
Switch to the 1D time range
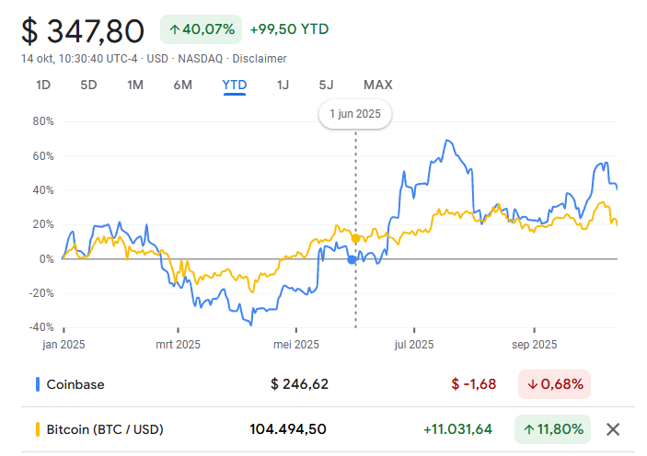pyautogui.click(x=43, y=85)
